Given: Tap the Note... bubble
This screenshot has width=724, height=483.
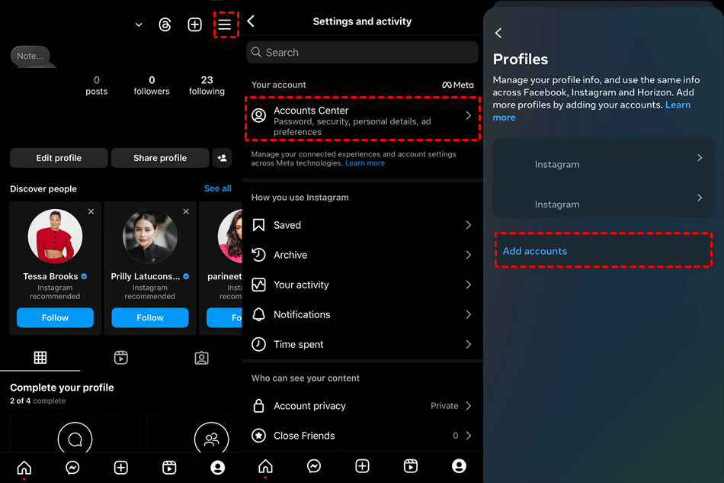Looking at the screenshot, I should [x=30, y=56].
